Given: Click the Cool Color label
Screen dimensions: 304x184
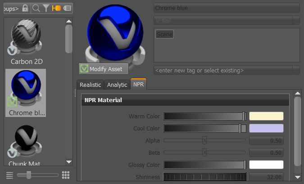Looking at the screenshot, I should [x=146, y=128].
